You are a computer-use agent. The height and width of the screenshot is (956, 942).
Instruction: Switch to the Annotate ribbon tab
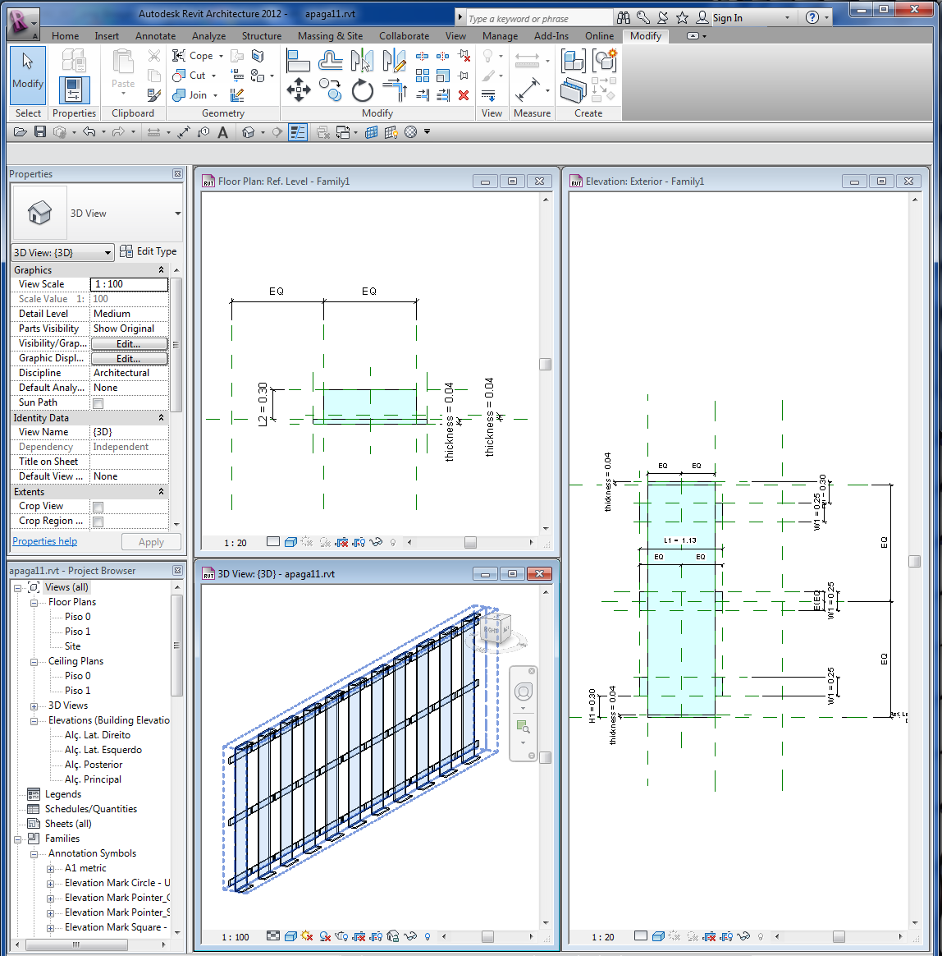(x=155, y=35)
